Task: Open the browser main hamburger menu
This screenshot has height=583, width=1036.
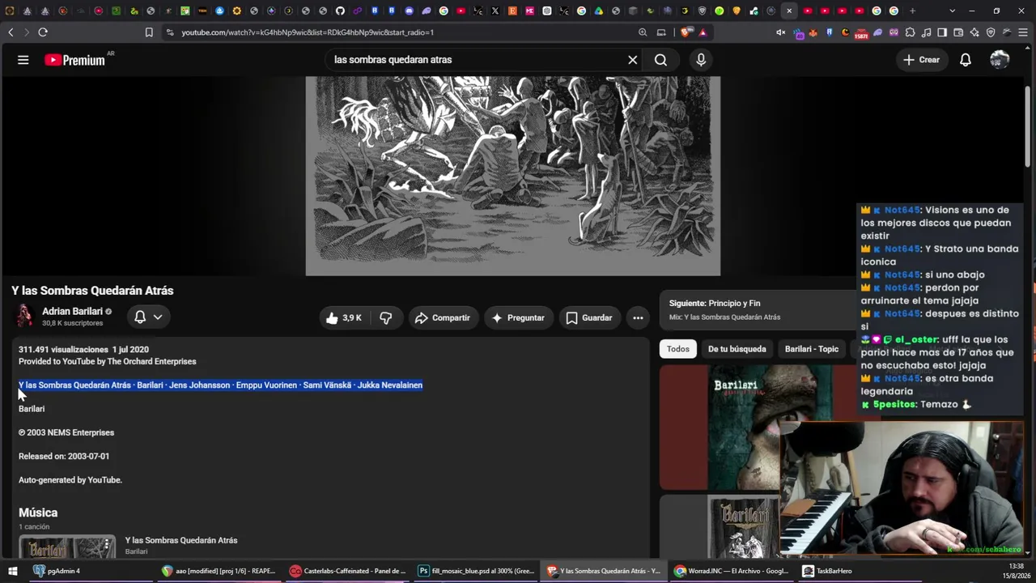Action: 1023,32
